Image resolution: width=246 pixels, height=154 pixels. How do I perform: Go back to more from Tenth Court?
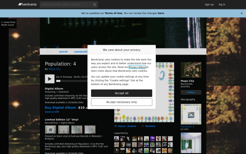[x=8, y=23]
